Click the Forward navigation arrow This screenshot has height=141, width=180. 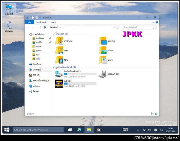(33, 27)
